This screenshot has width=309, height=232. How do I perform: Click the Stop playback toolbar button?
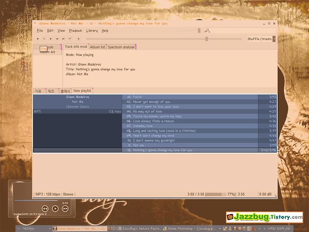coord(38,39)
